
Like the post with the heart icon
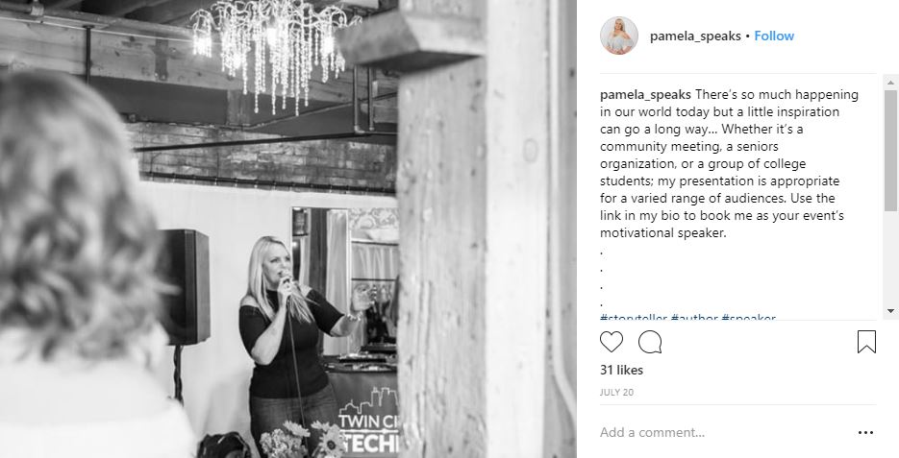[x=612, y=342]
